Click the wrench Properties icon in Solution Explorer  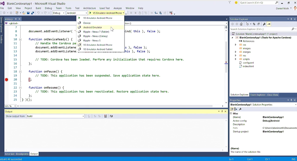pos(264,24)
